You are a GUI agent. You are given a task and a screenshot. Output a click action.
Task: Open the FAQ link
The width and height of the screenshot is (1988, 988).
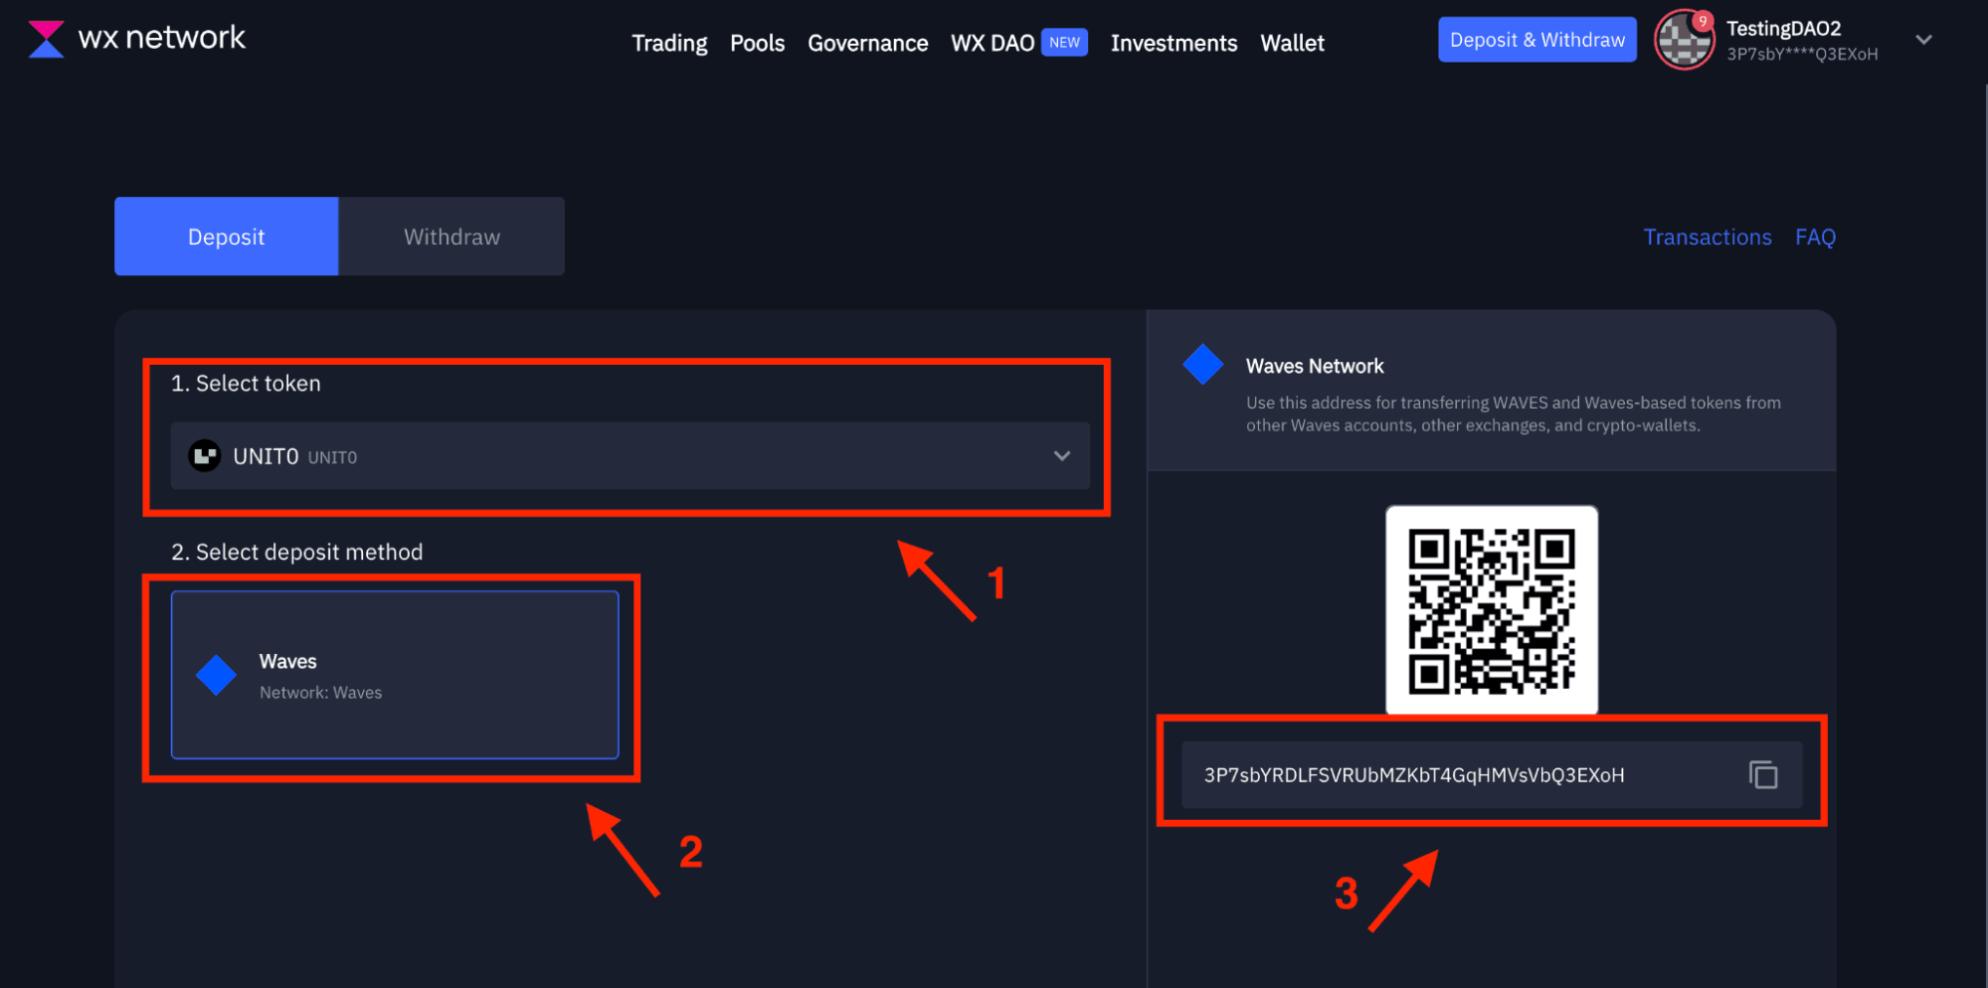click(x=1815, y=237)
